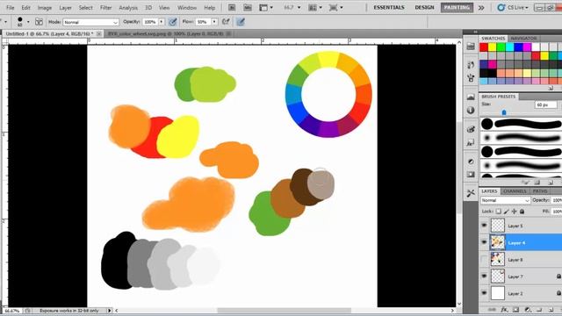Image resolution: width=562 pixels, height=316 pixels.
Task: Click Lock all padlock icon in Layers panel
Action: 522,212
